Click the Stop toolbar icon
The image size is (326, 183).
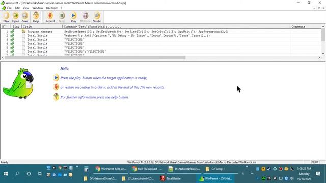62,17
